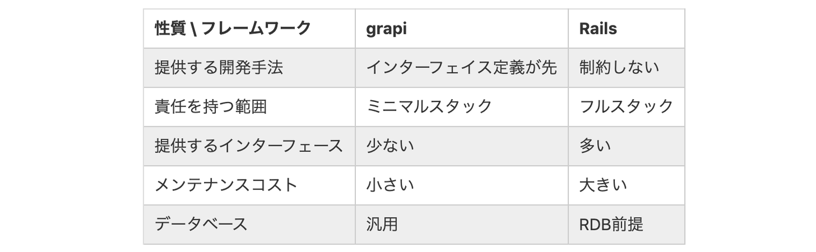The width and height of the screenshot is (816, 252).
Task: Click the 制約しない cell
Action: pyautogui.click(x=619, y=67)
